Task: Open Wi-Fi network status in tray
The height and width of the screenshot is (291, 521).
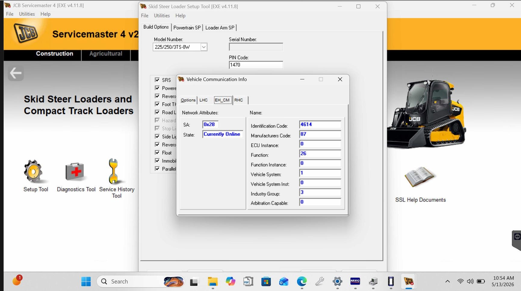Action: [460, 281]
